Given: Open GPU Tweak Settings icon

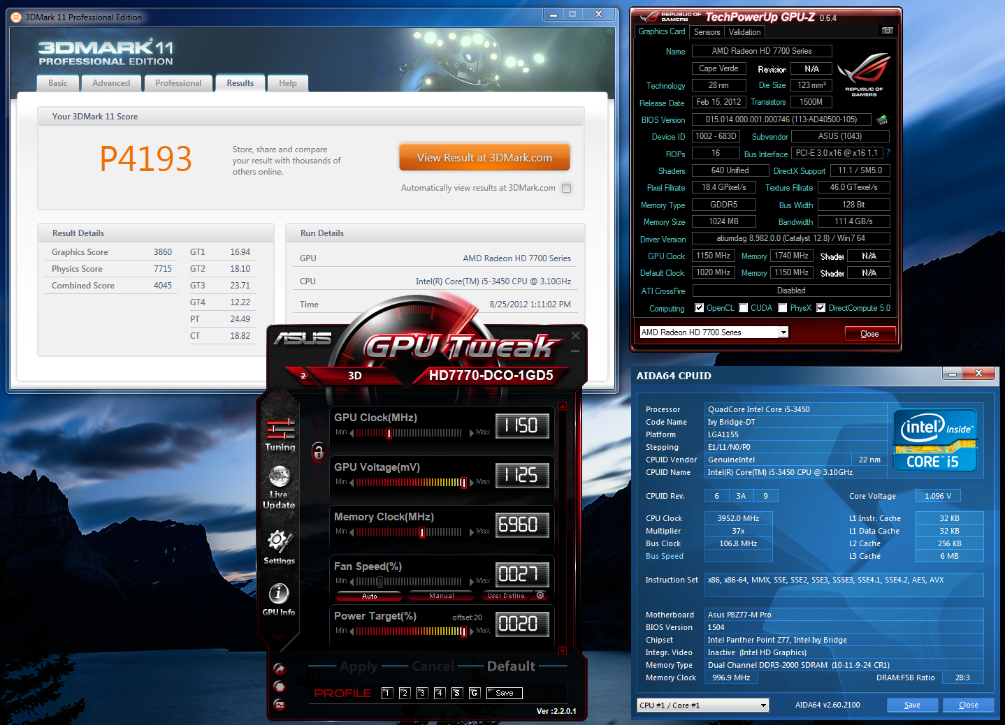Looking at the screenshot, I should click(x=279, y=547).
